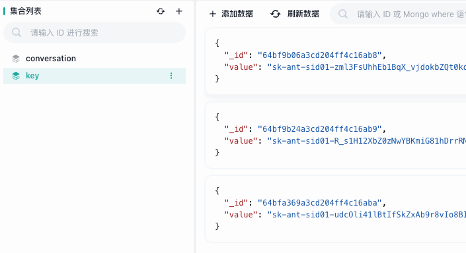Select the conversation collection
The height and width of the screenshot is (253, 466).
pyautogui.click(x=95, y=59)
